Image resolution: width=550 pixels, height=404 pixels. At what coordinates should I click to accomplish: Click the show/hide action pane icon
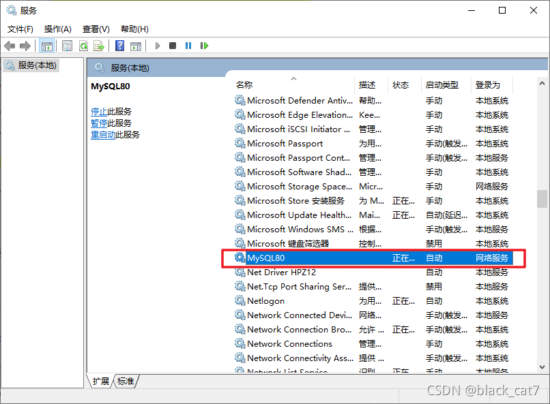136,46
